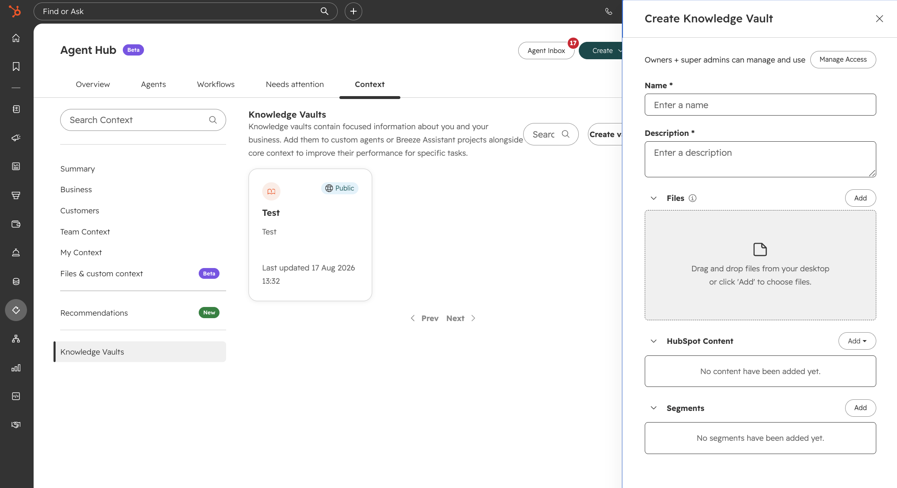
Task: Focus the Knowledge Vaults search field
Action: [x=551, y=134]
